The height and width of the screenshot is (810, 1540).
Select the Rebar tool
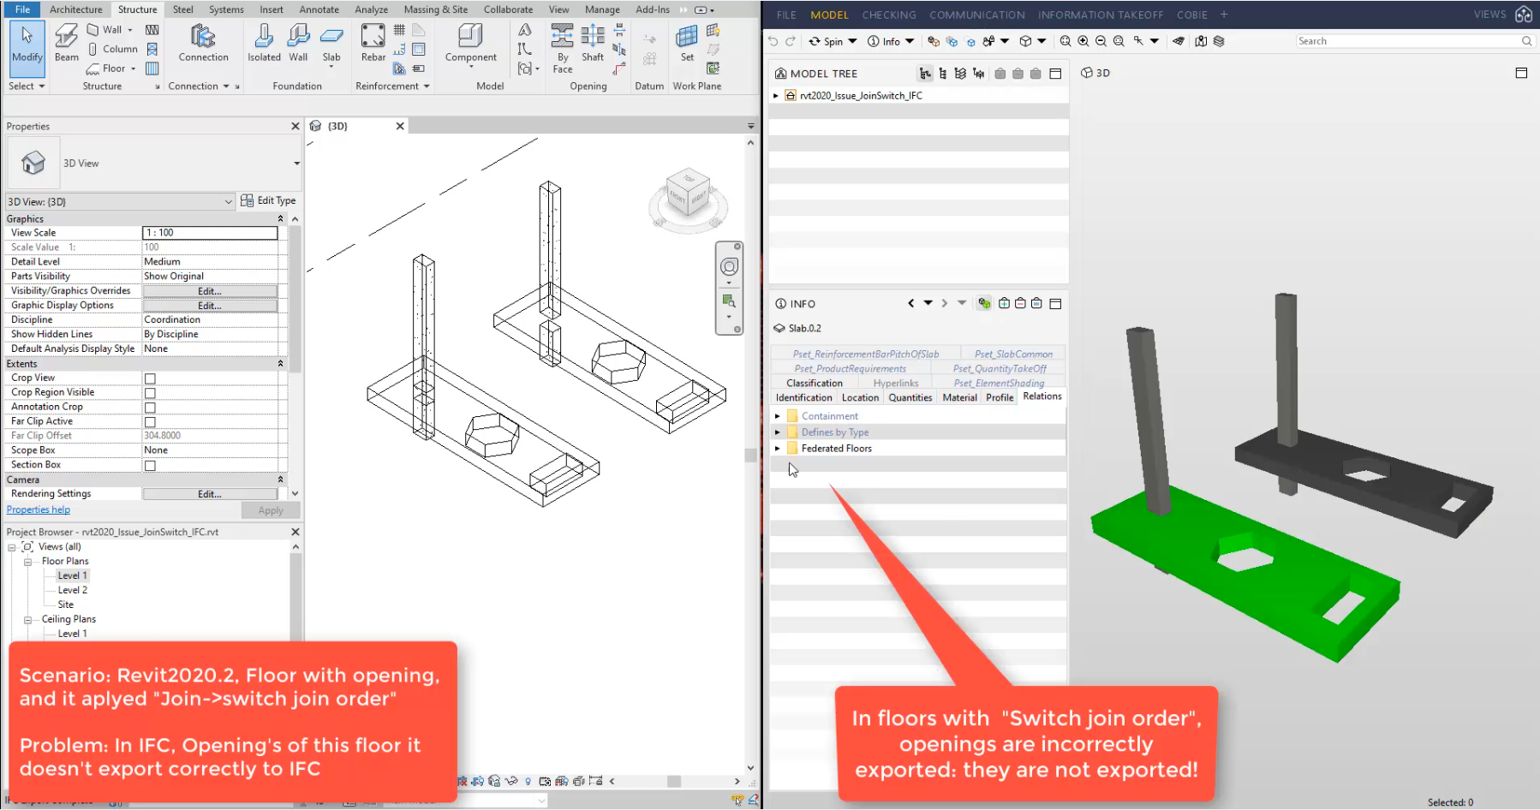372,43
